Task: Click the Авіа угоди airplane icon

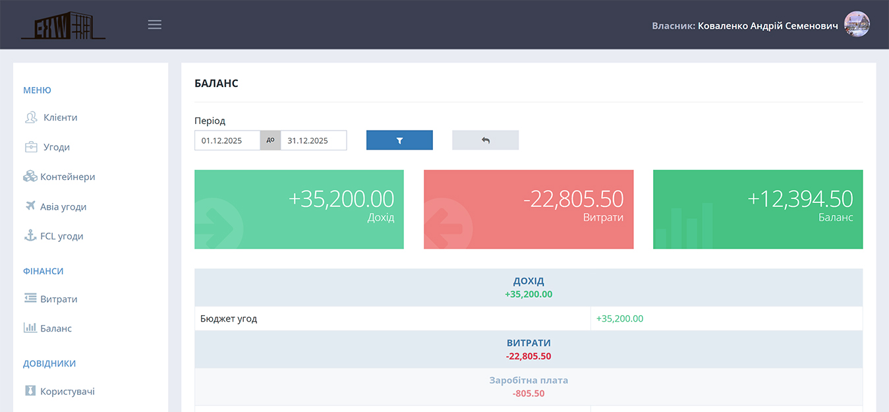Action: click(30, 206)
